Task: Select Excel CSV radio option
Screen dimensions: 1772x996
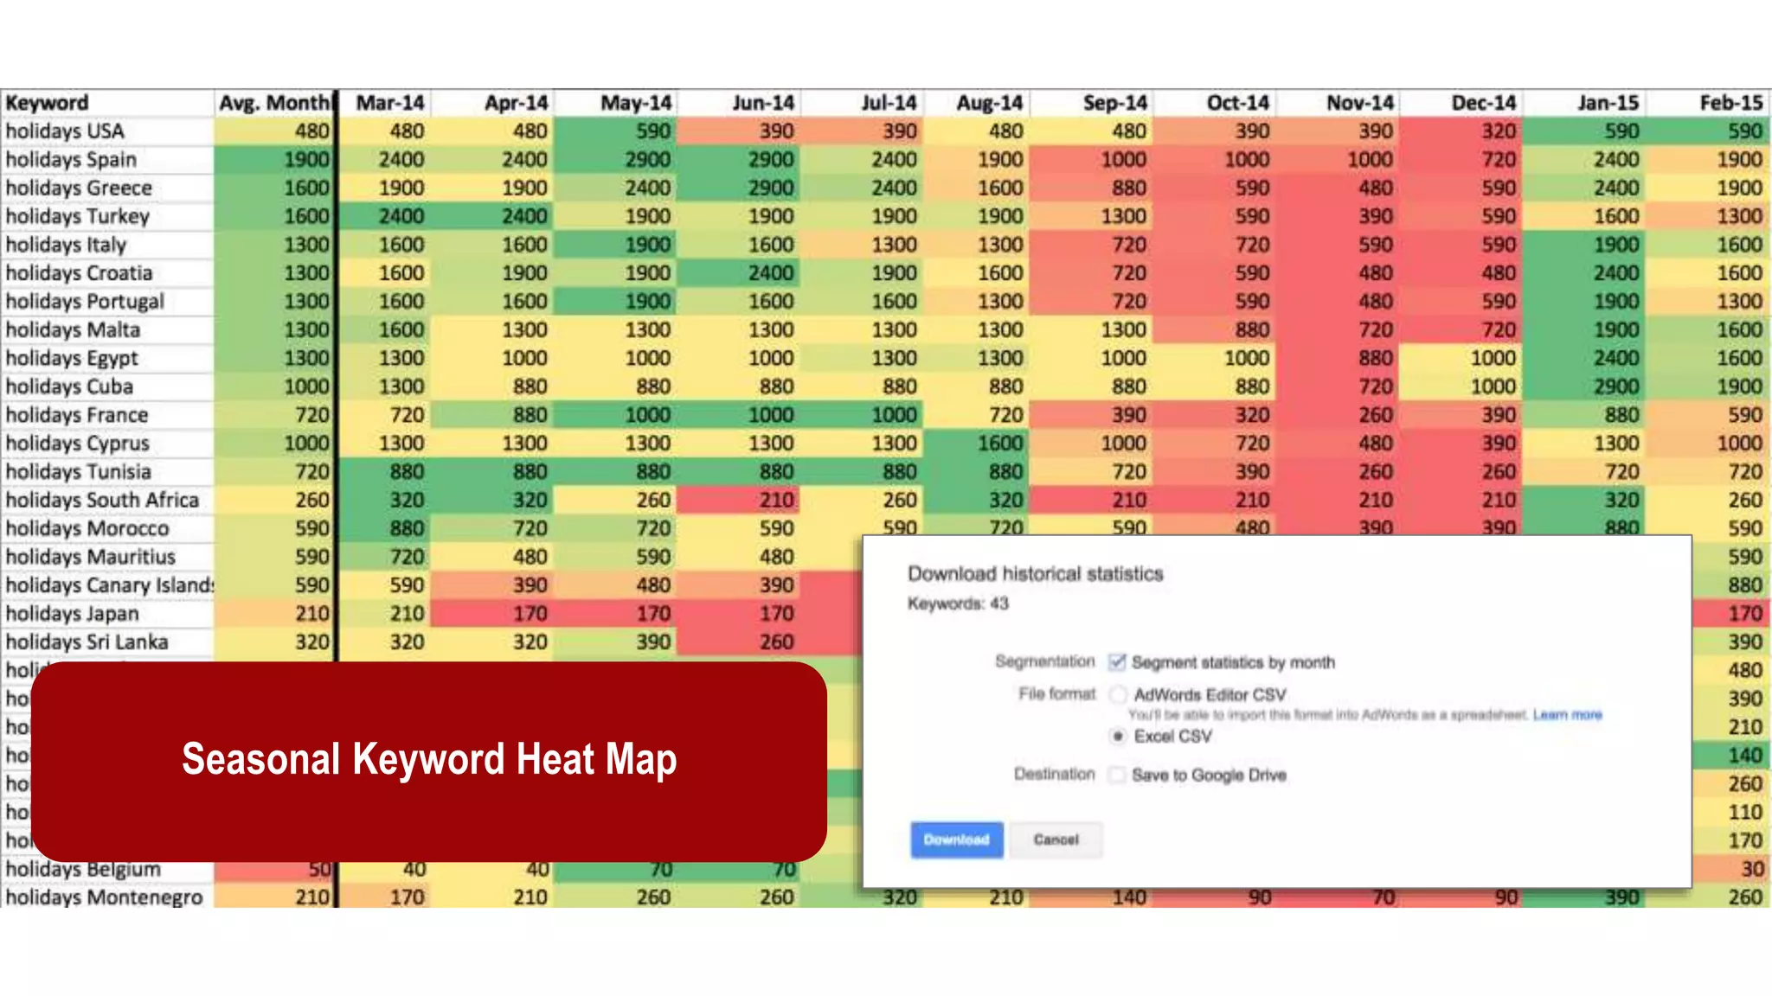Action: (x=1118, y=737)
